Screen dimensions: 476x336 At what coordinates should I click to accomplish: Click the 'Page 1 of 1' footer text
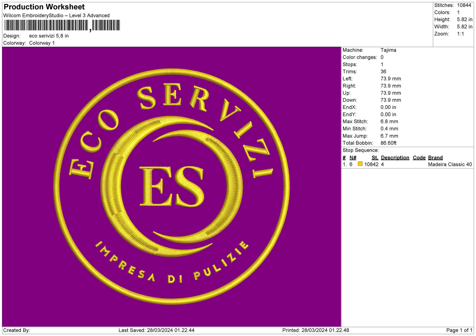coord(460,330)
